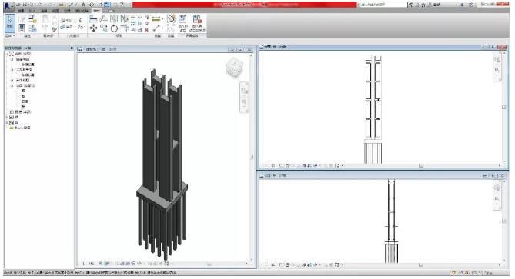515x279 pixels.
Task: Collapse the Ceiling Plans node in Project Browser
Action: (12, 70)
